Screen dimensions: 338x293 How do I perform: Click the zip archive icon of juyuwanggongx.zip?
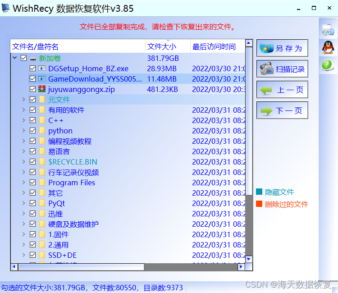click(x=42, y=89)
